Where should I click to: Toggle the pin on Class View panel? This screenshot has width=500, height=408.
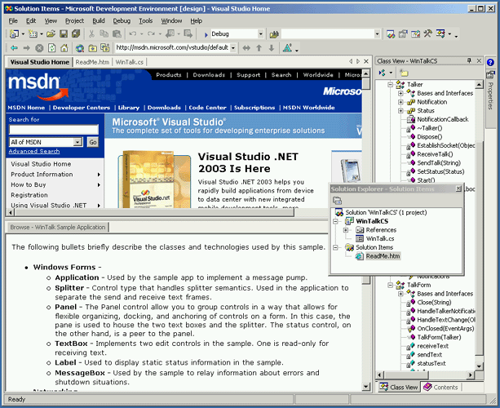[469, 60]
